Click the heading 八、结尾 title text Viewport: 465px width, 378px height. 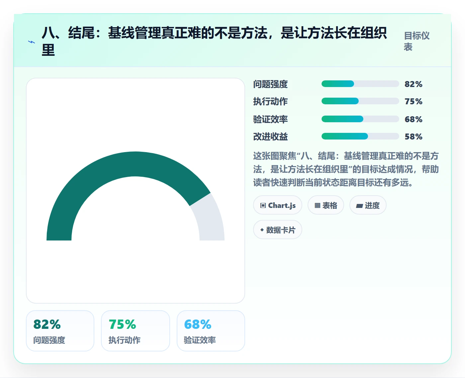[x=214, y=42]
